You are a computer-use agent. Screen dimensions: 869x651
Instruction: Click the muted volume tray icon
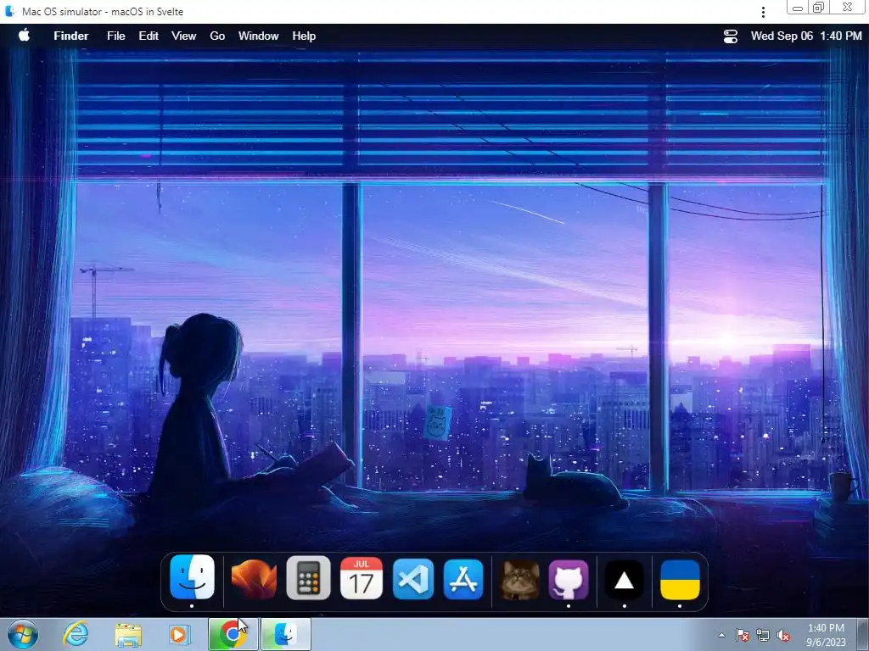coord(783,635)
